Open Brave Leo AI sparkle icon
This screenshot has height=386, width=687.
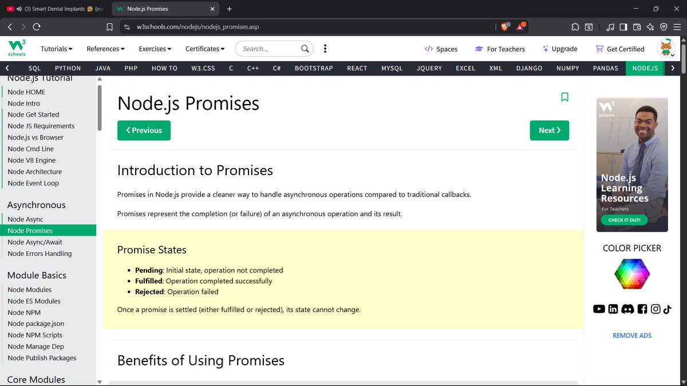[650, 27]
